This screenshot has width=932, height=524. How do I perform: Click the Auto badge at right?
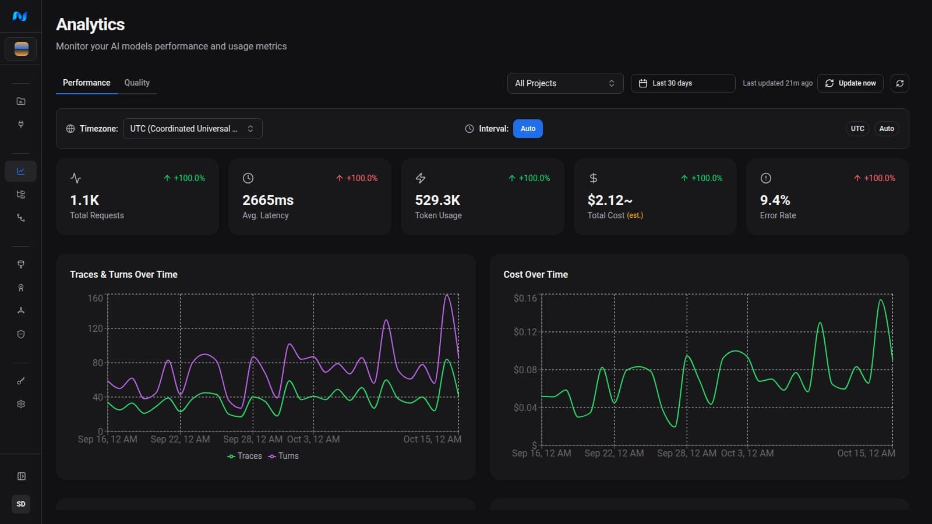click(887, 129)
